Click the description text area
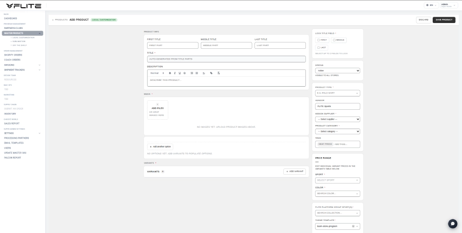 [226, 81]
